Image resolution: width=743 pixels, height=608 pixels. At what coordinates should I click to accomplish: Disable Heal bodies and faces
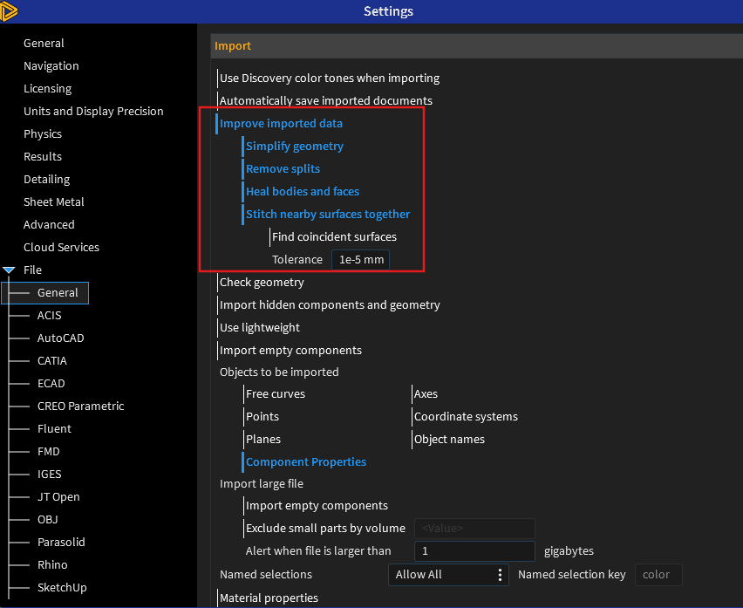302,192
